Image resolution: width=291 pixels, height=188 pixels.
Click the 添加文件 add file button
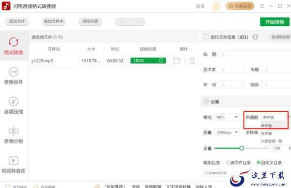(17, 21)
